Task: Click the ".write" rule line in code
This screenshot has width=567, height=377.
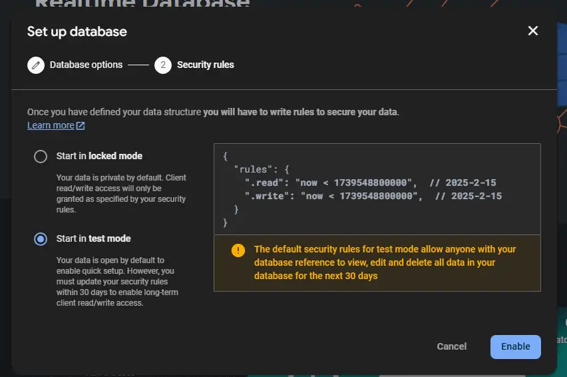Action: (373, 196)
